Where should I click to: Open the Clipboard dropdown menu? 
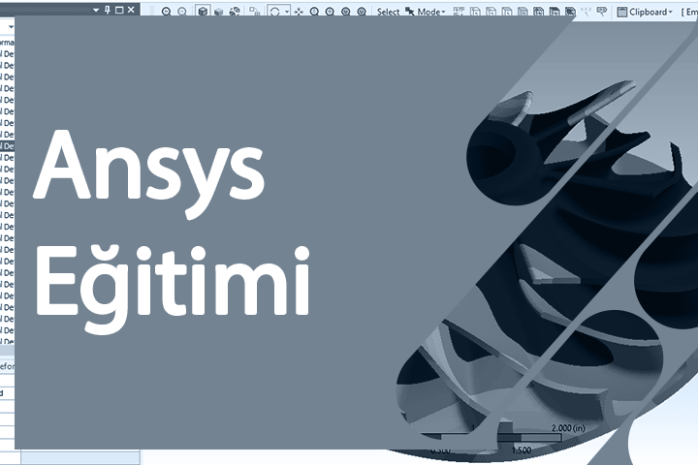tap(645, 12)
